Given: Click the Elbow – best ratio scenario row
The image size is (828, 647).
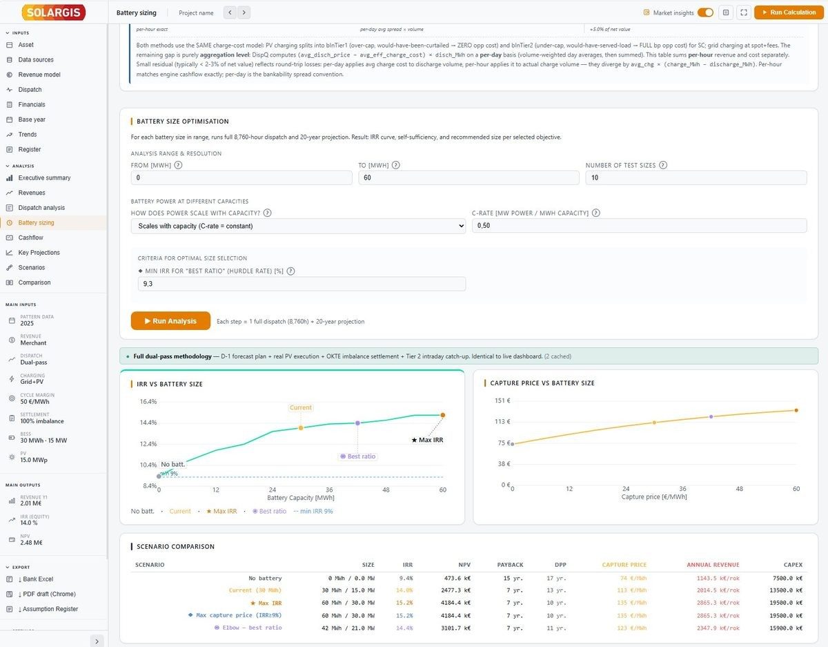Looking at the screenshot, I should coord(469,628).
